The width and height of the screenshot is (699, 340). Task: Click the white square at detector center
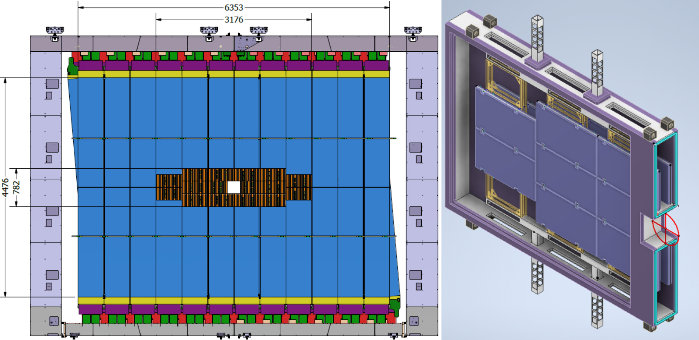coord(234,188)
